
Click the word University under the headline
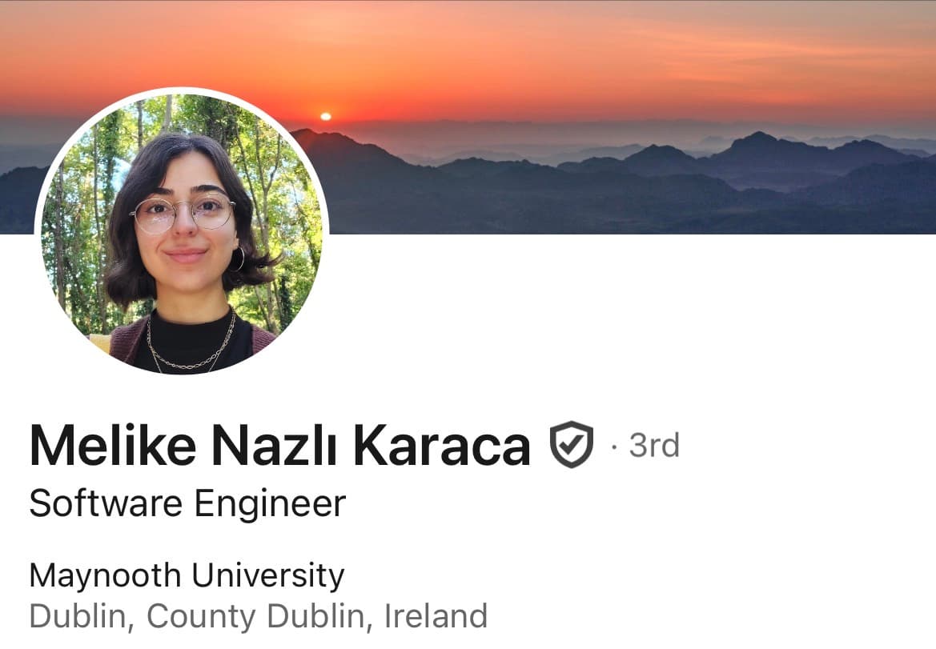coord(268,575)
